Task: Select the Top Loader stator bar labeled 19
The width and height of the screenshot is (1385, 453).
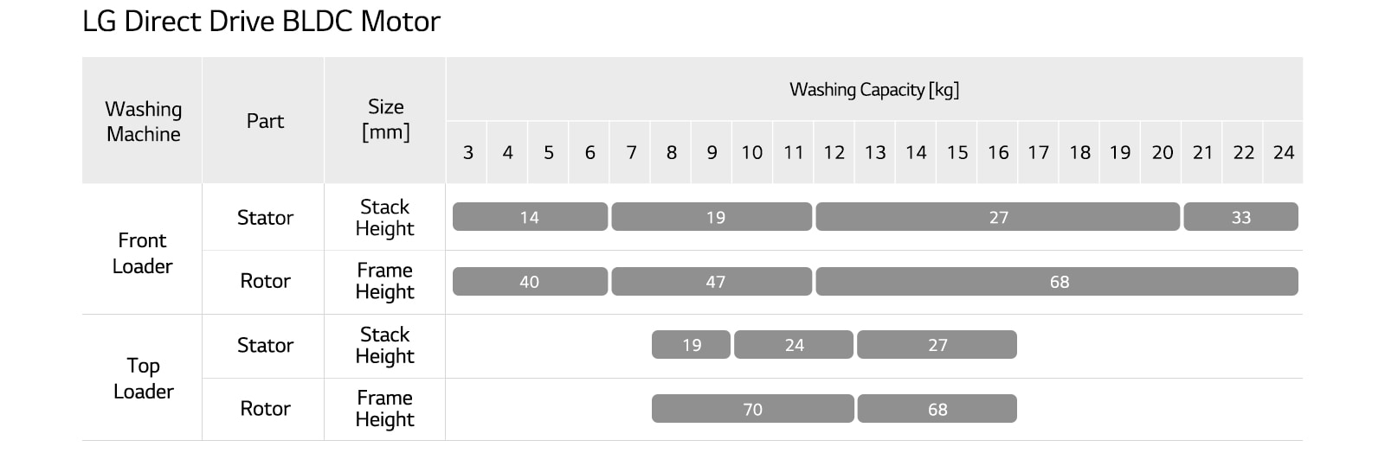Action: 691,345
